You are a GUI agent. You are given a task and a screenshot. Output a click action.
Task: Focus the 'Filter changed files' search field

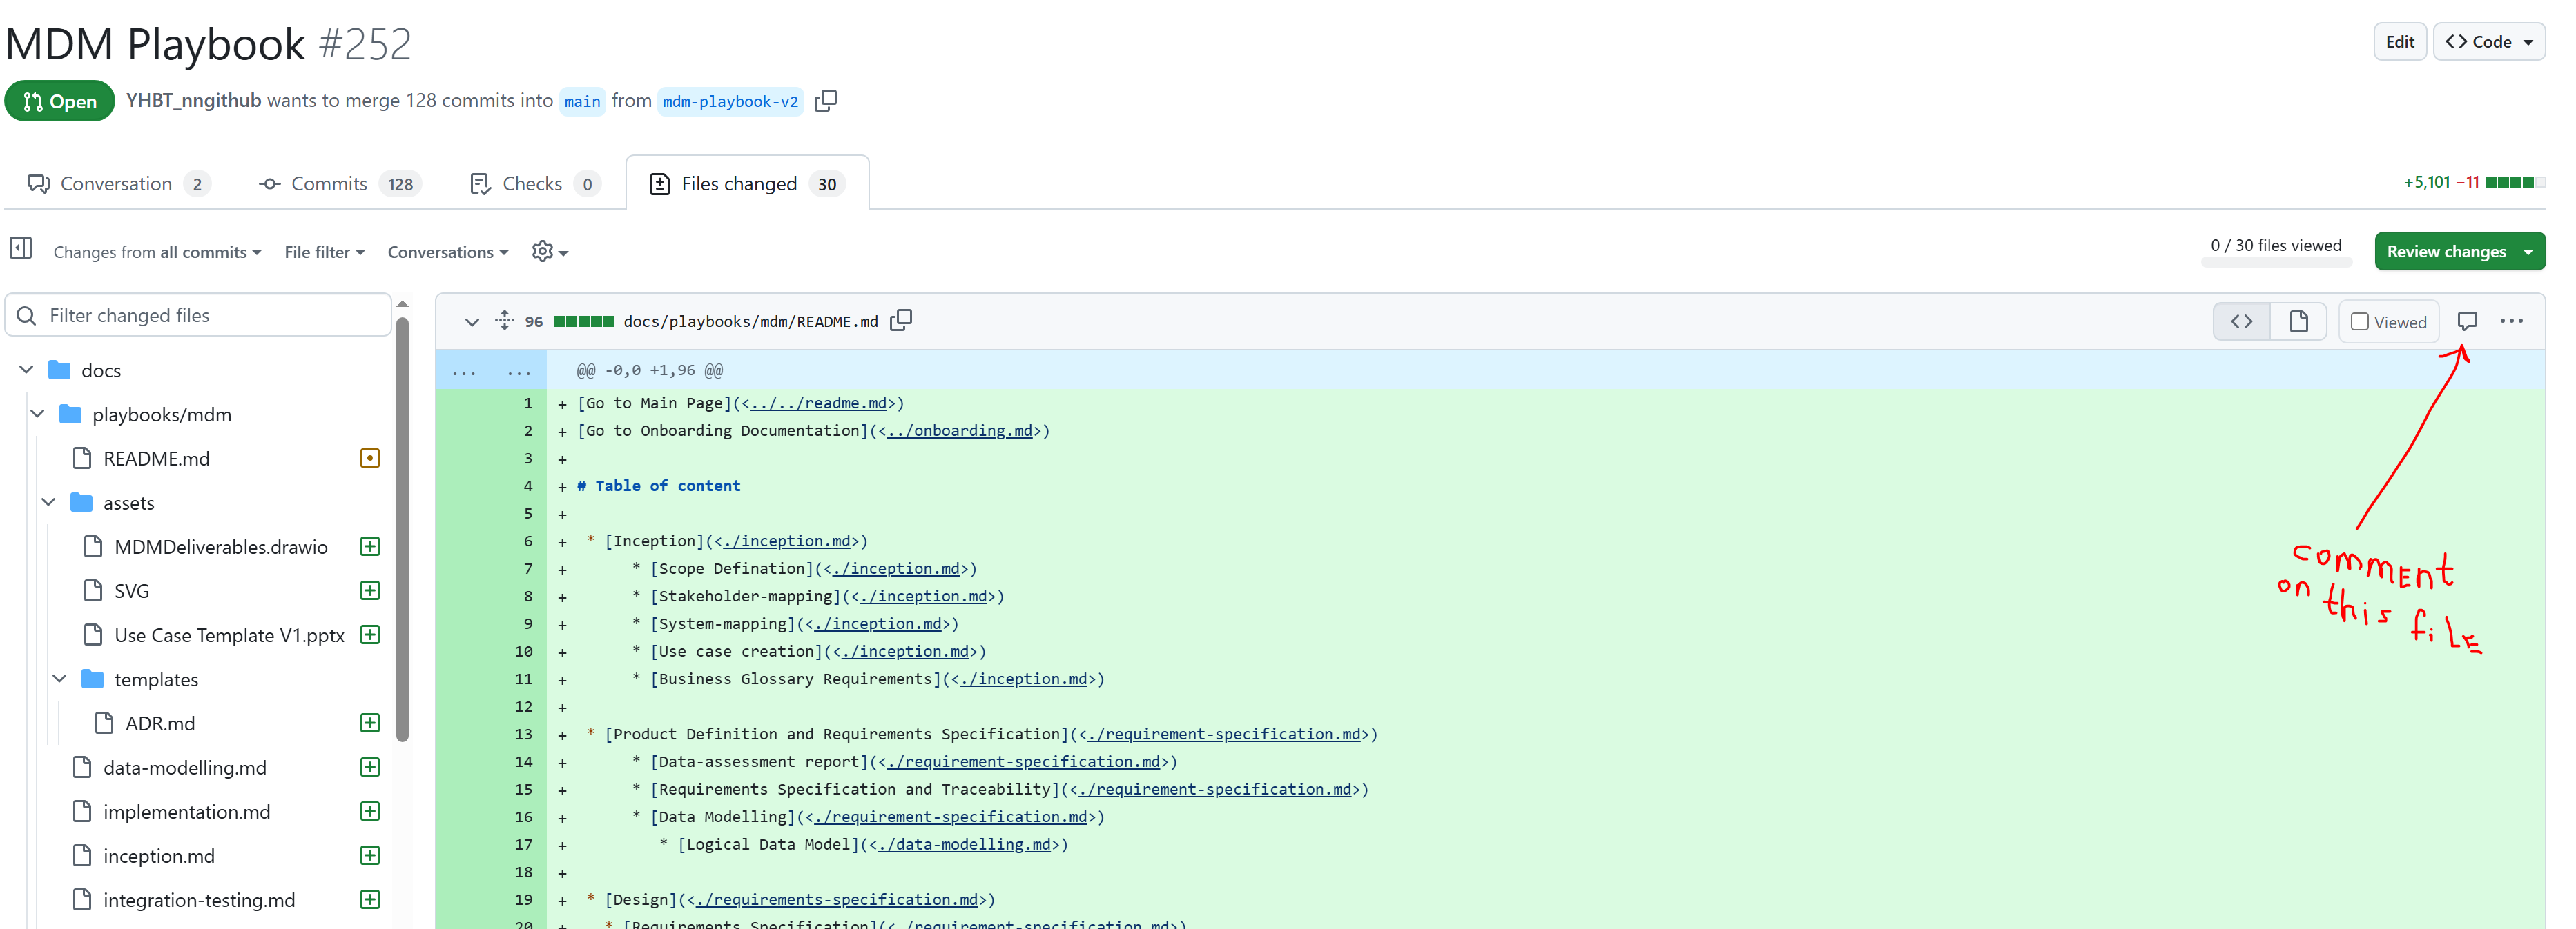pyautogui.click(x=198, y=316)
